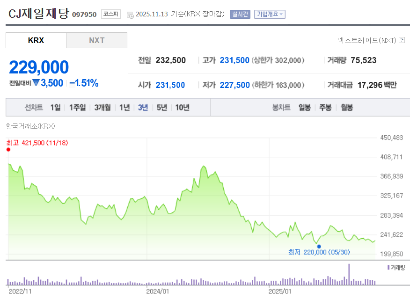Click the 실시간 button
Screen dimensions: 410x299
pyautogui.click(x=240, y=14)
